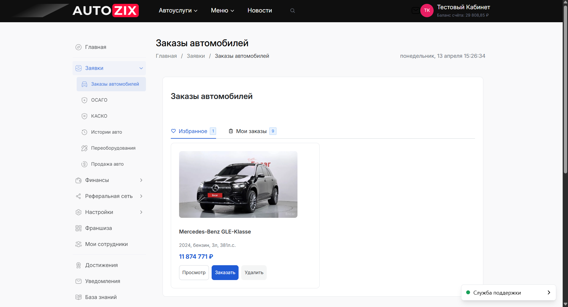Open Франшиза in sidebar

tap(109, 228)
